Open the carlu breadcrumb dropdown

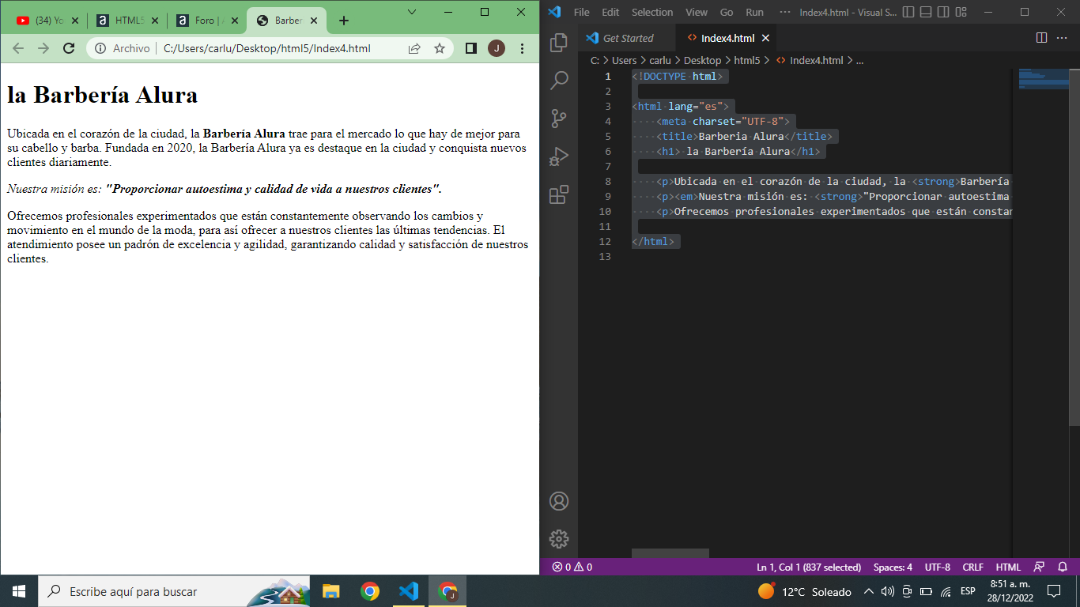(660, 60)
